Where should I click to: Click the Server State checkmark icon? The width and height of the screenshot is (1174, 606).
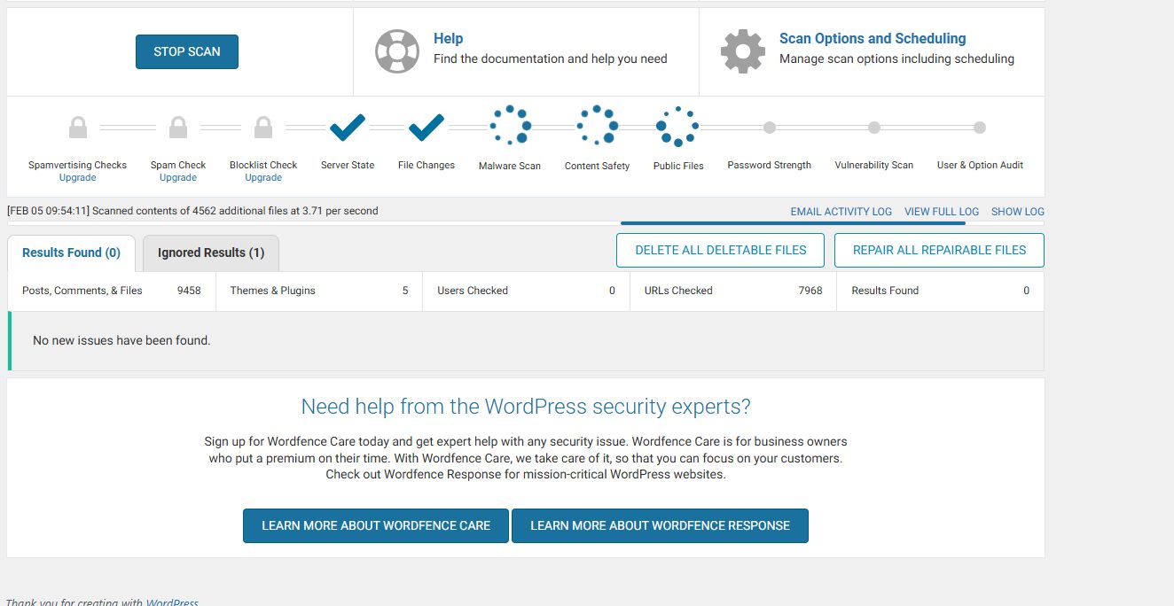point(348,128)
